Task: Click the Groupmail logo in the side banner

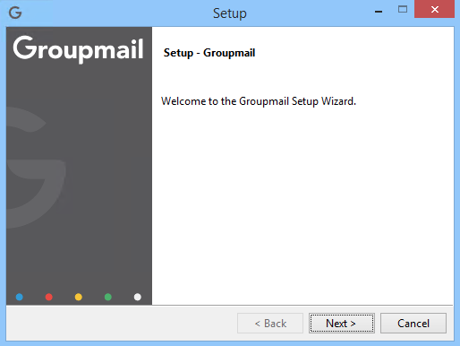Action: pos(79,49)
